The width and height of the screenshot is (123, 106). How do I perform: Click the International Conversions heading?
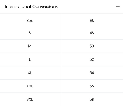point(31,6)
